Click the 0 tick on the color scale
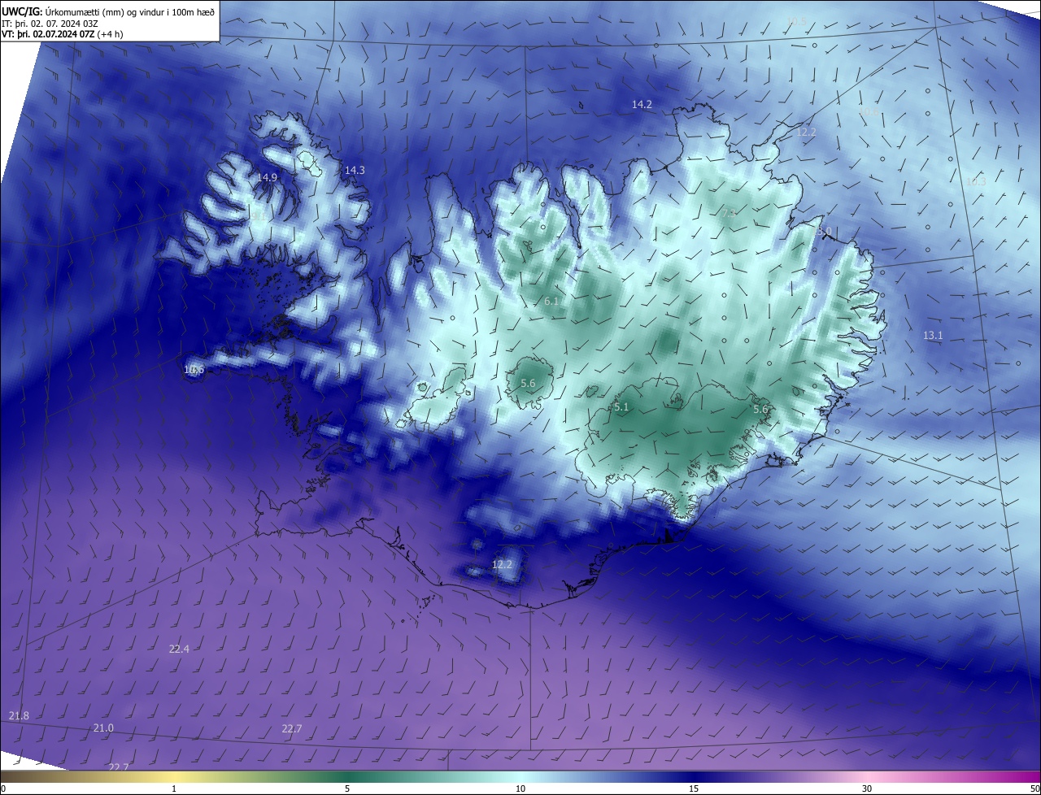1041x795 pixels. click(3, 788)
